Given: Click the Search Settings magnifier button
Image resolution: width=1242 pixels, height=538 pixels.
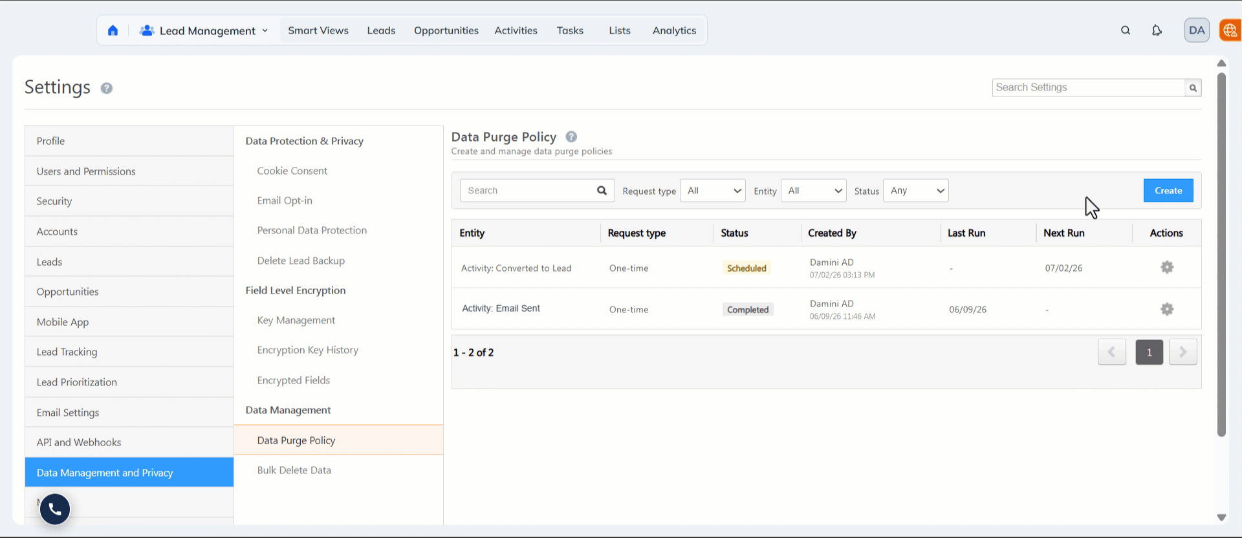Looking at the screenshot, I should pyautogui.click(x=1193, y=87).
